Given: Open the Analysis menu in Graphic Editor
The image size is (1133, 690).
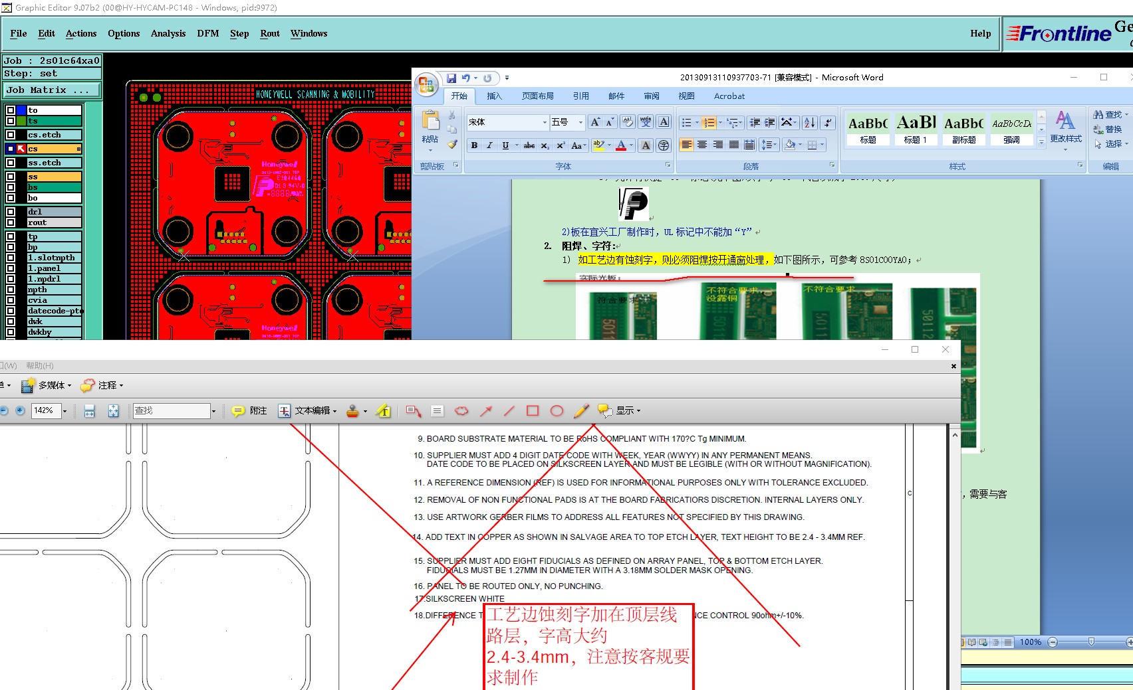Looking at the screenshot, I should pyautogui.click(x=168, y=33).
